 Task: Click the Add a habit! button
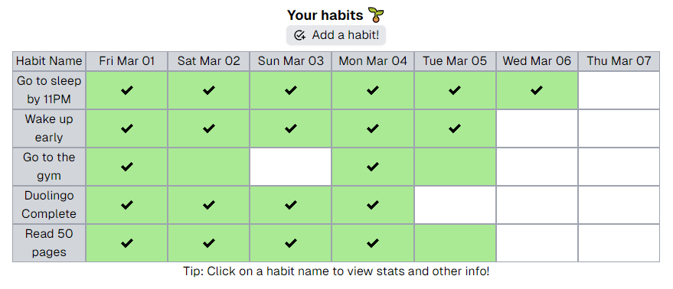point(336,35)
